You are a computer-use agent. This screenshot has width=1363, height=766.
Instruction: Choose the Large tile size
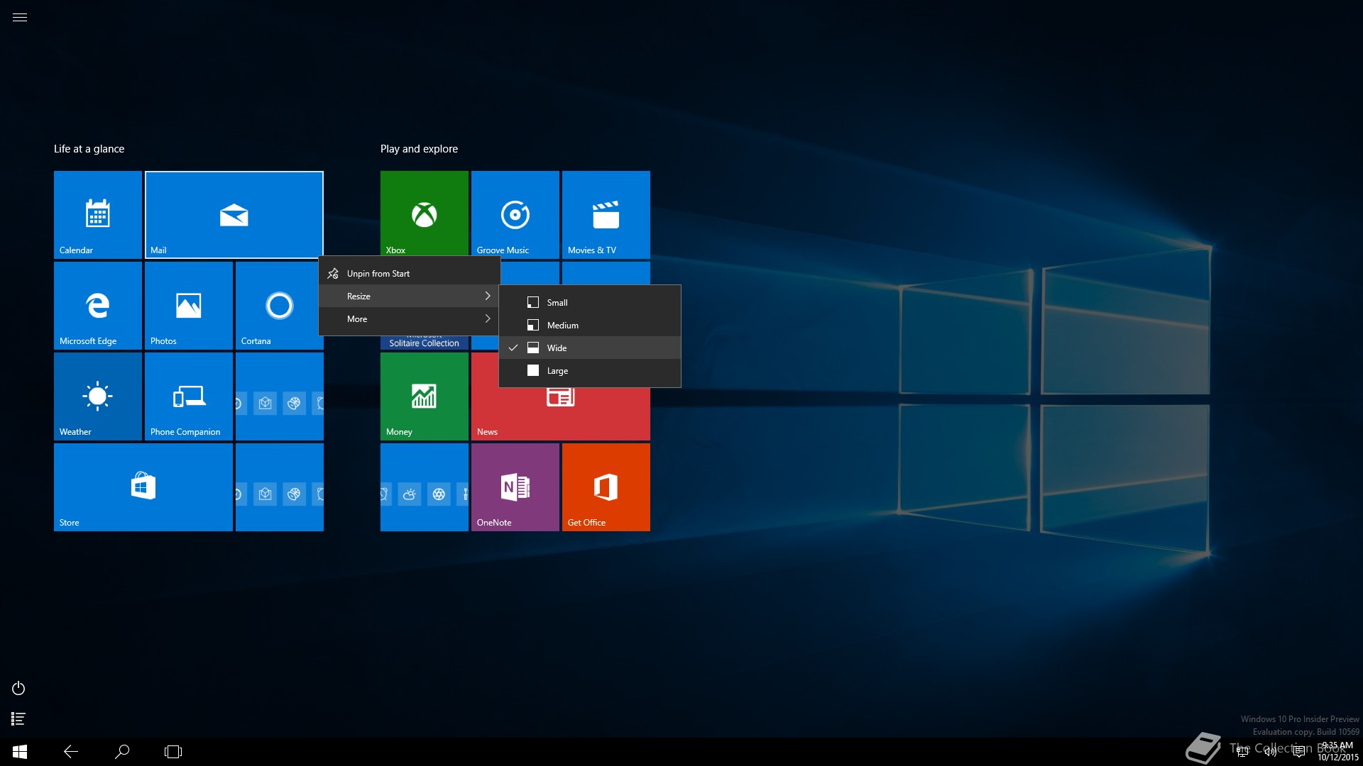(590, 370)
